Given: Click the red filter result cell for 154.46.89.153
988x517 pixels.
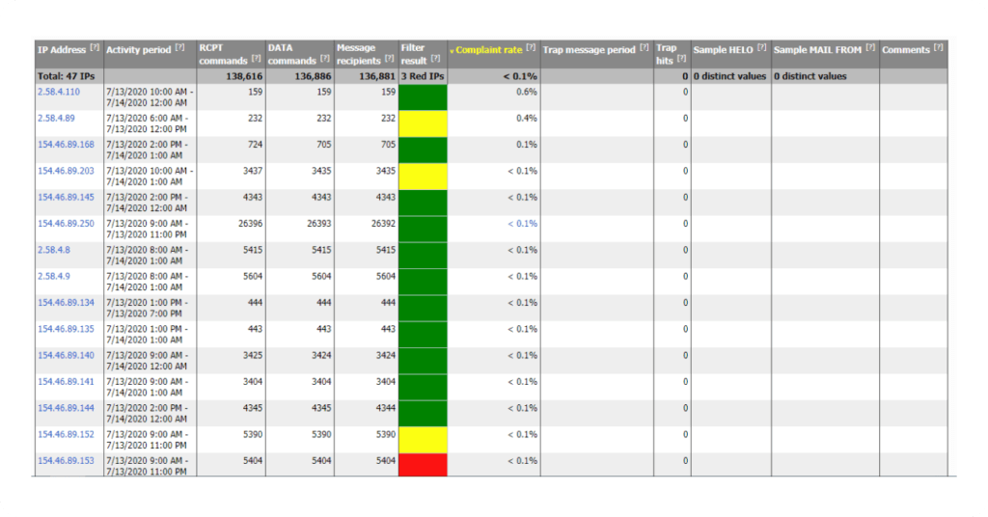Looking at the screenshot, I should pyautogui.click(x=423, y=464).
